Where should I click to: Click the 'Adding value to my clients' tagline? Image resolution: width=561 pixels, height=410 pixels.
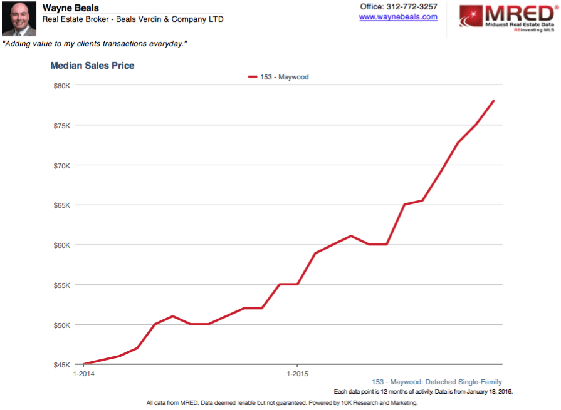point(95,44)
